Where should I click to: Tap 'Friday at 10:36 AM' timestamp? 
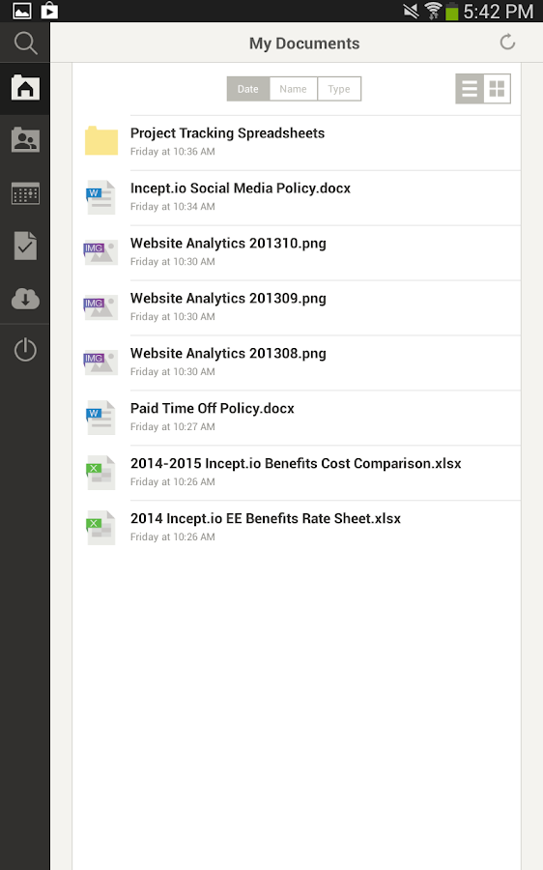pos(173,152)
